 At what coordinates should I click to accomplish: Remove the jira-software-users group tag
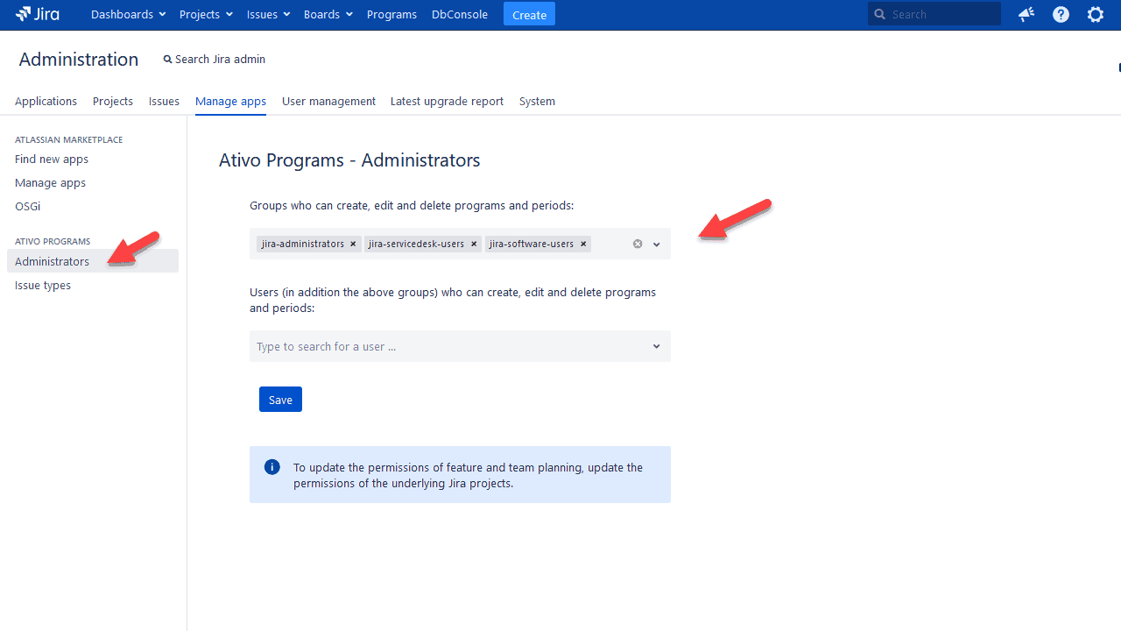click(x=582, y=244)
